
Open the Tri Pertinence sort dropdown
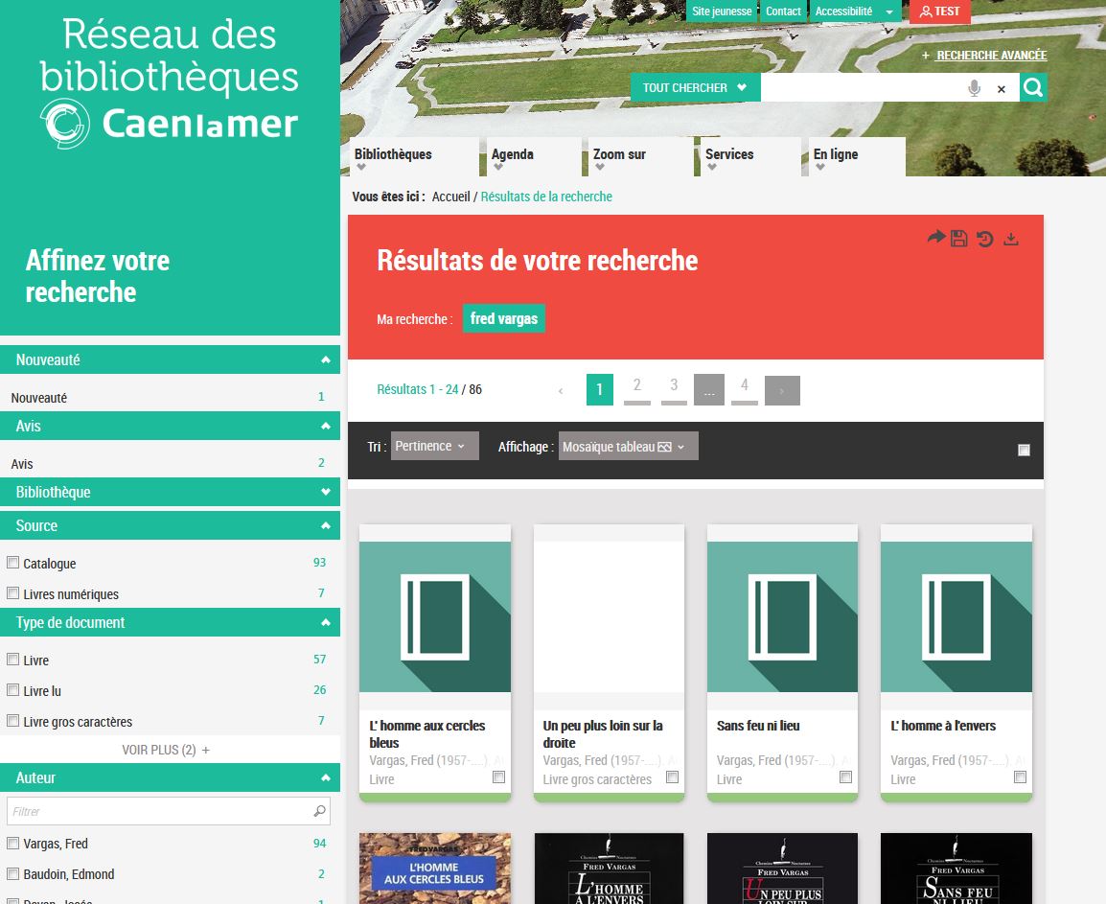[x=434, y=446]
